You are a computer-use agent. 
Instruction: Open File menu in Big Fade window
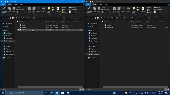3,5
